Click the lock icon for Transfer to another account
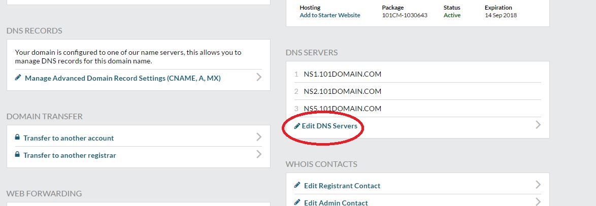 tap(17, 137)
